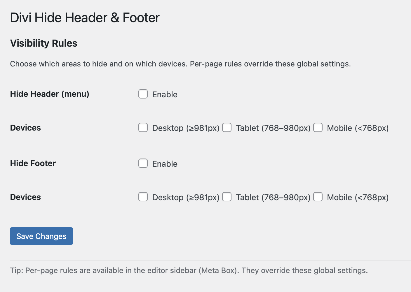This screenshot has height=292, width=411.
Task: Select the Tablet checkbox under footer Devices
Action: click(x=227, y=197)
